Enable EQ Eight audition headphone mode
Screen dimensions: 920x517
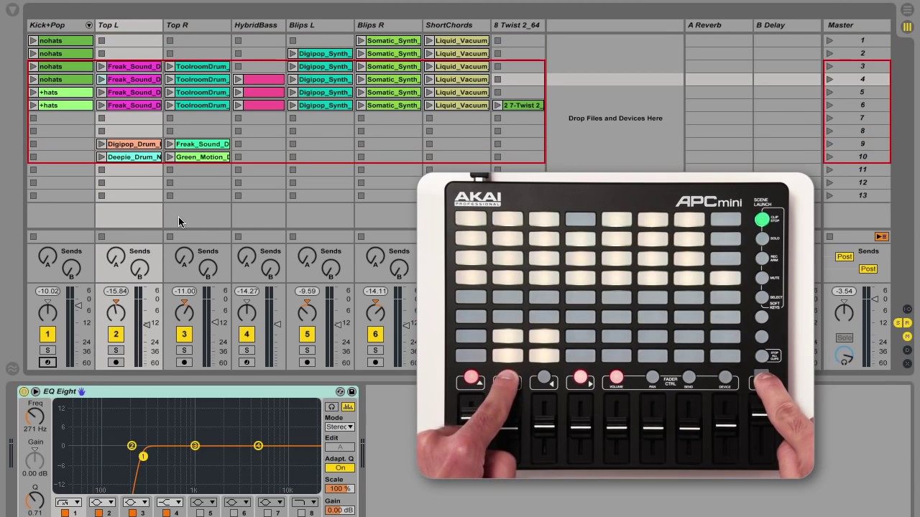pyautogui.click(x=332, y=407)
